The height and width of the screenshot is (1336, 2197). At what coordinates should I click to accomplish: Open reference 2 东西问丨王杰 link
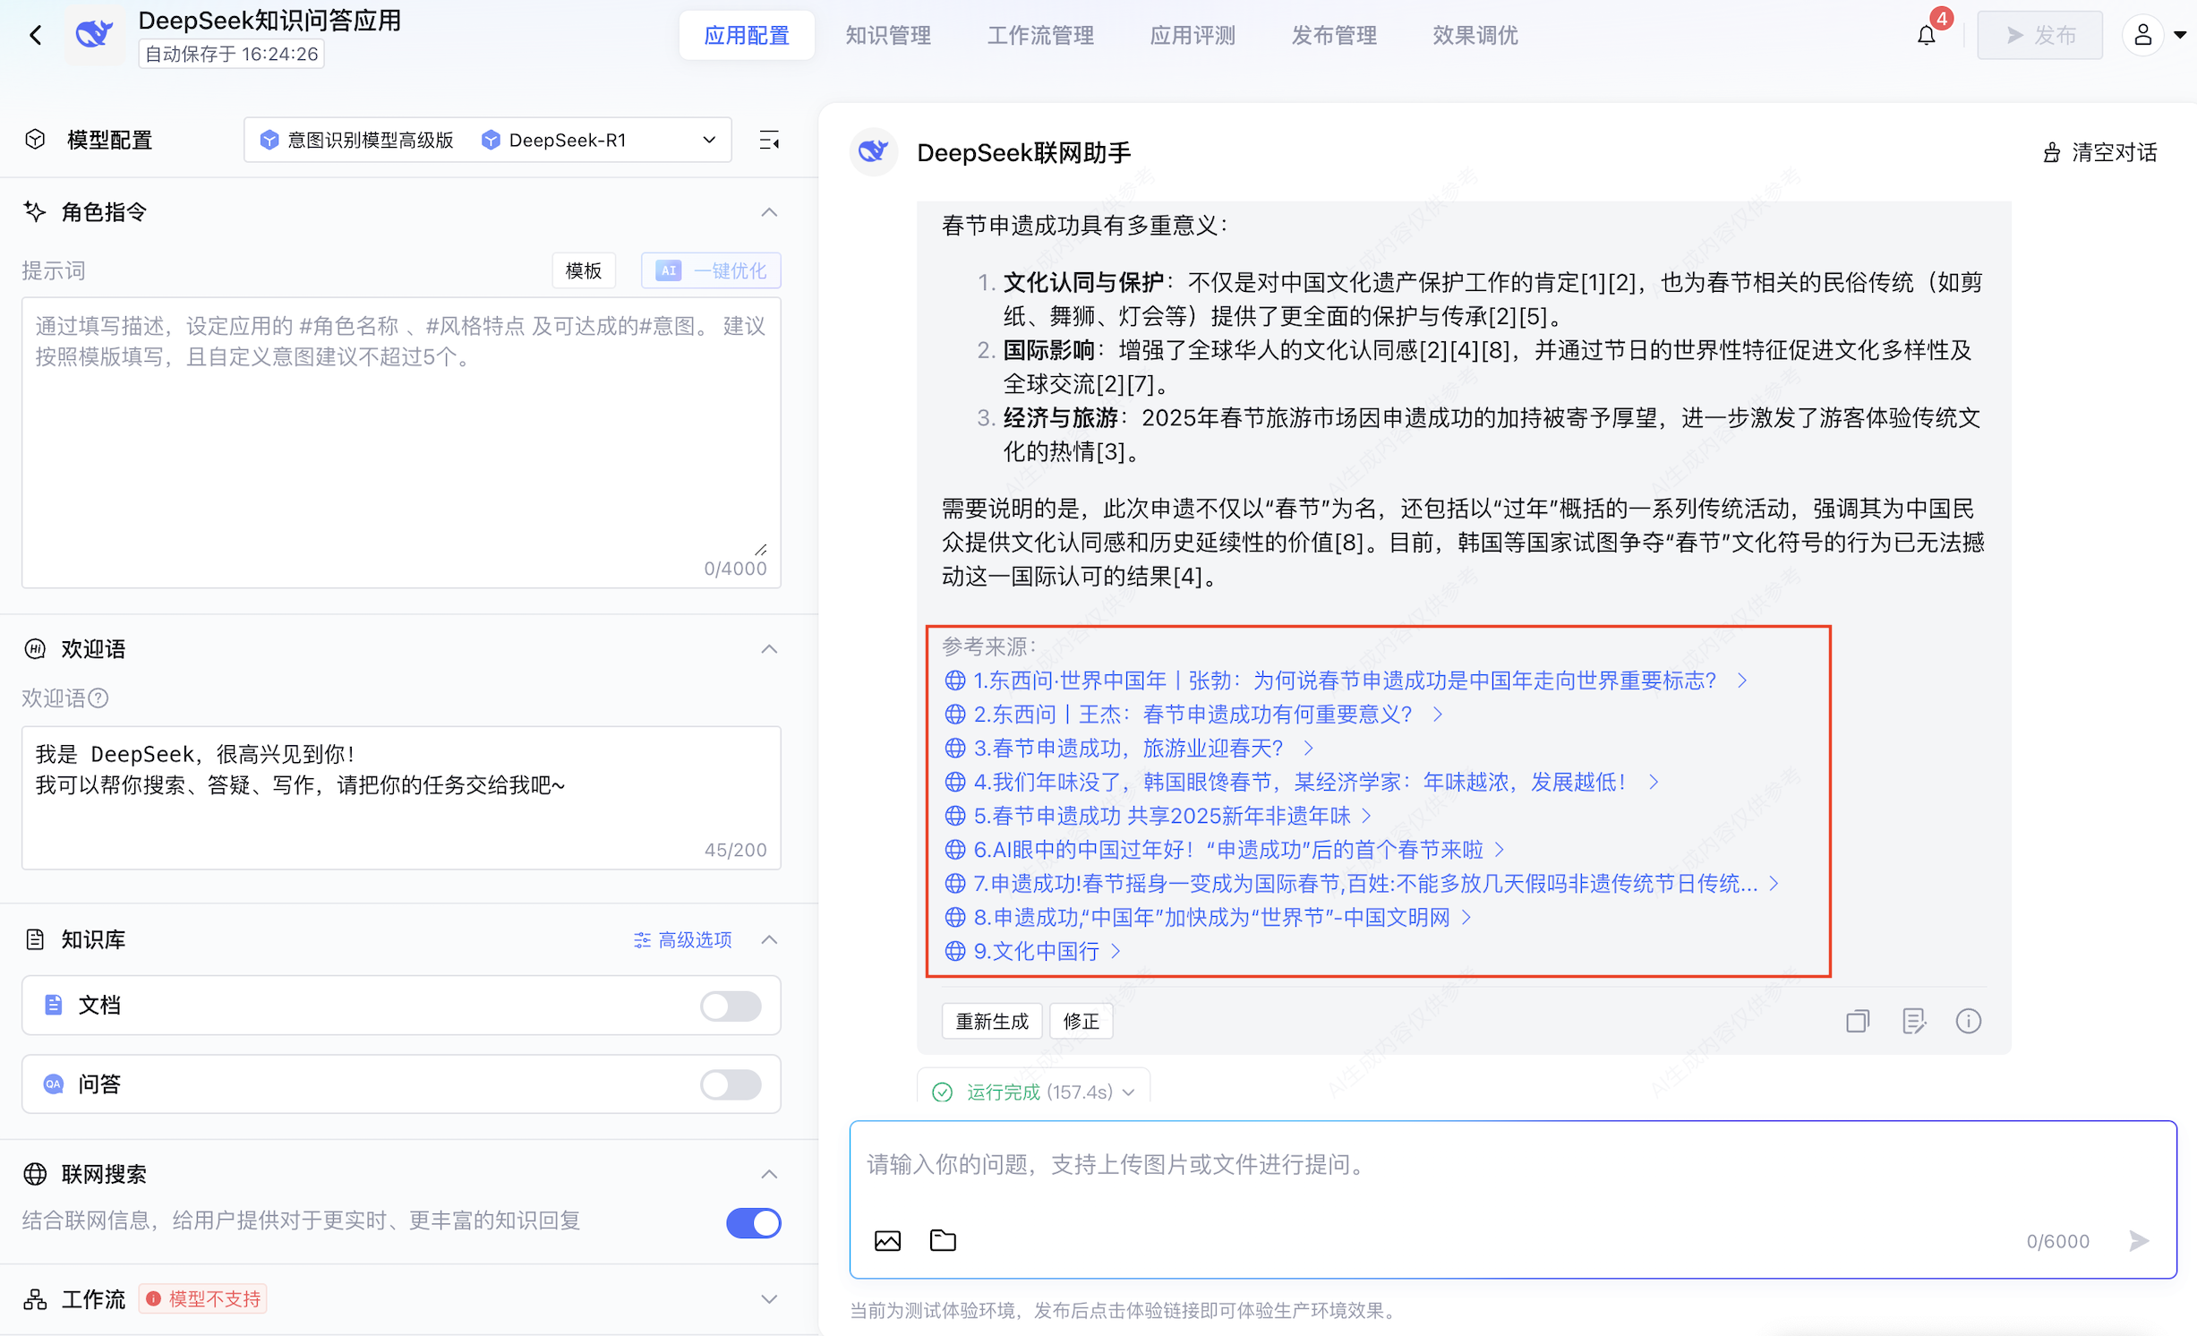tap(1193, 715)
